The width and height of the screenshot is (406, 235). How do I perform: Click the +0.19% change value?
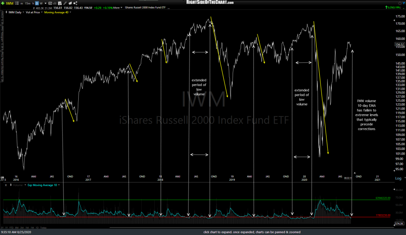(x=108, y=8)
